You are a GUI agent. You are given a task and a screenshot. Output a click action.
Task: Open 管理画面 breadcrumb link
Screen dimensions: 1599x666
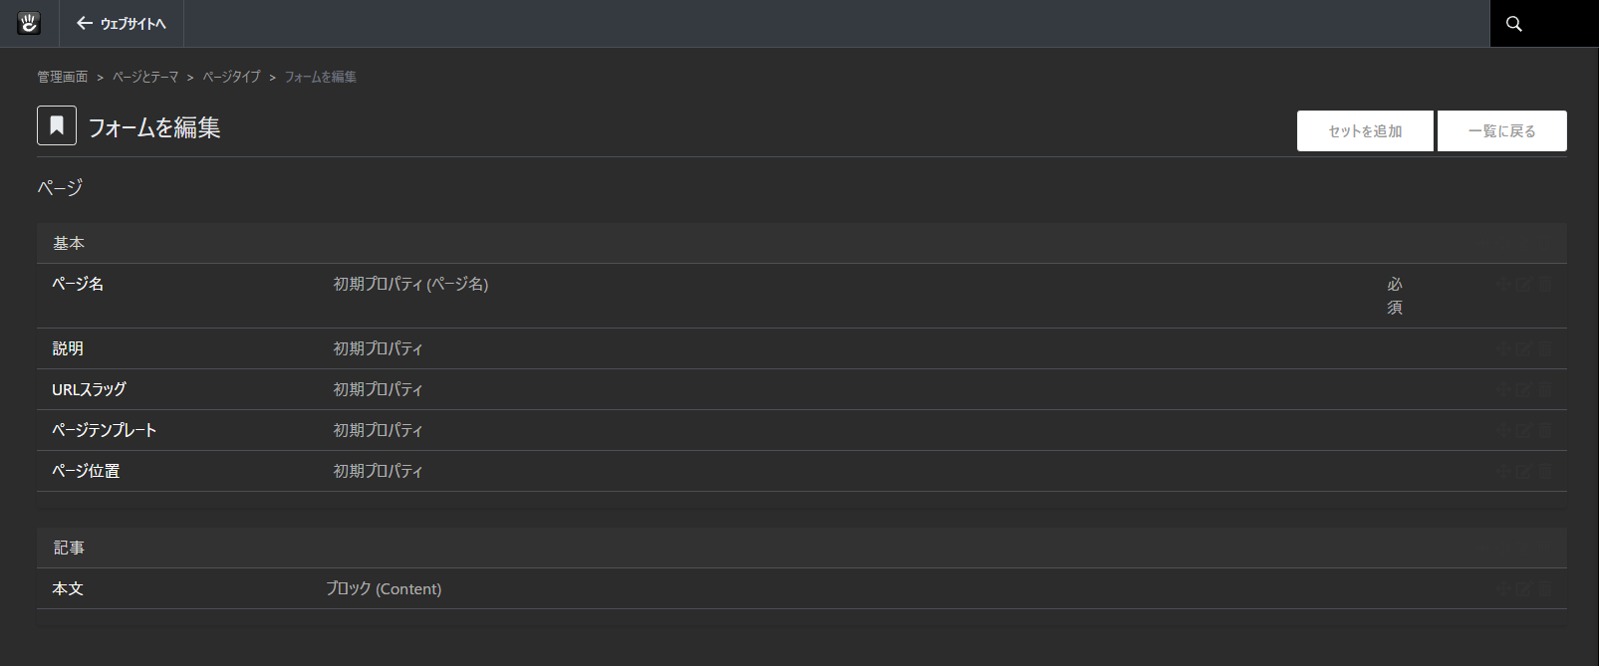[x=63, y=77]
